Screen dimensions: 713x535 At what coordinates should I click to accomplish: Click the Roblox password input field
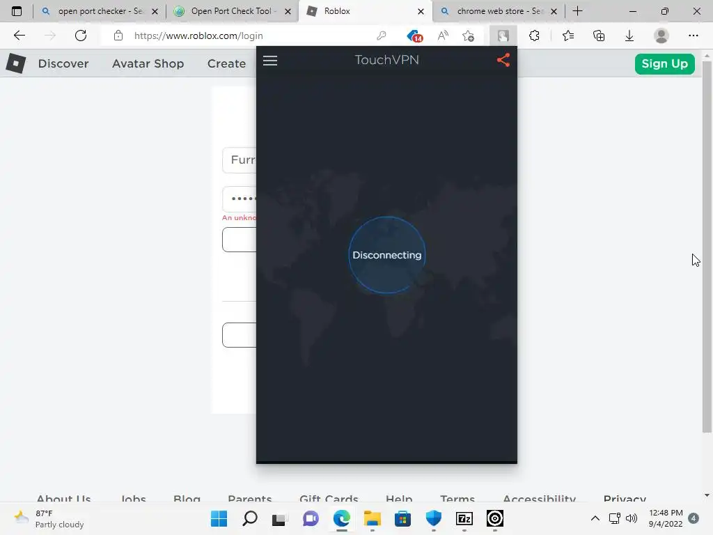(240, 199)
